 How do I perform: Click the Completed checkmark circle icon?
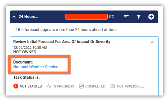(x=81, y=86)
